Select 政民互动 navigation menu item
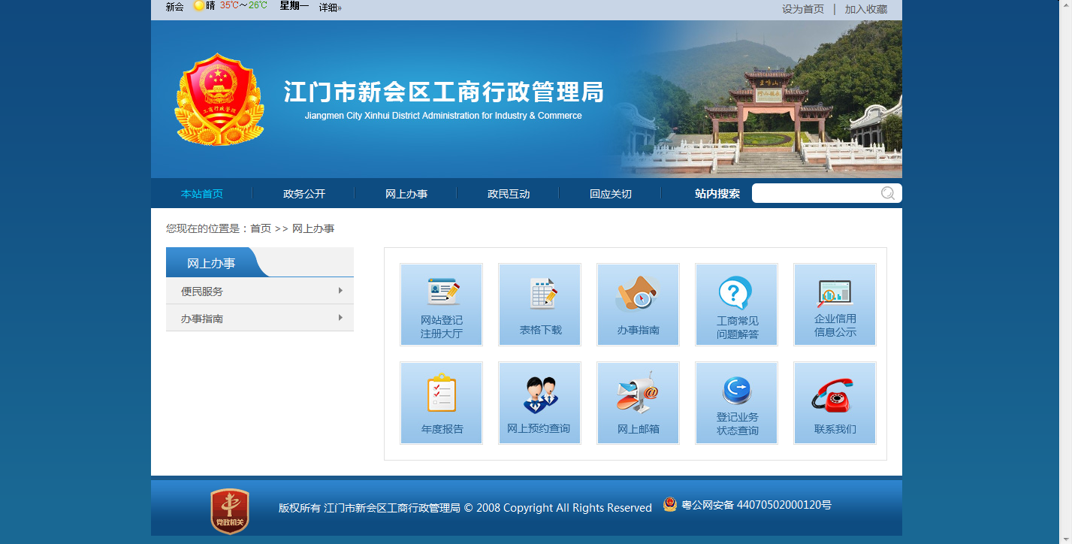Viewport: 1072px width, 544px height. 509,194
